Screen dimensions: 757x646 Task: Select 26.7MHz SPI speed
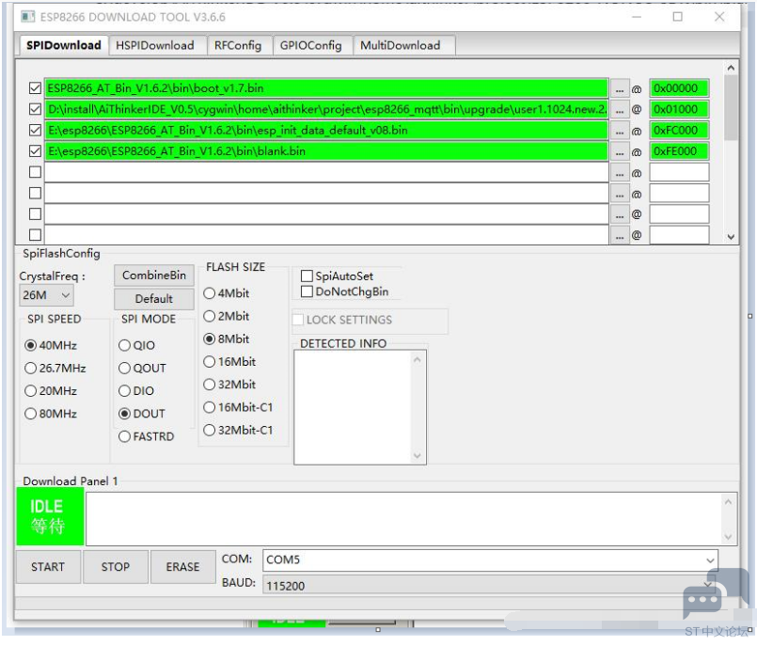pyautogui.click(x=30, y=368)
